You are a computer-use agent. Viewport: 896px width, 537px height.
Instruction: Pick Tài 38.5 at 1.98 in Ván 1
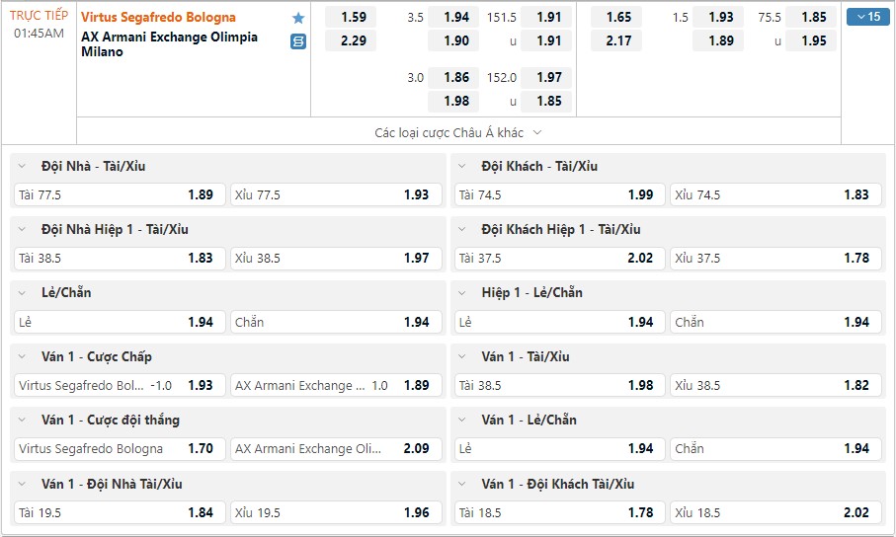(x=560, y=386)
